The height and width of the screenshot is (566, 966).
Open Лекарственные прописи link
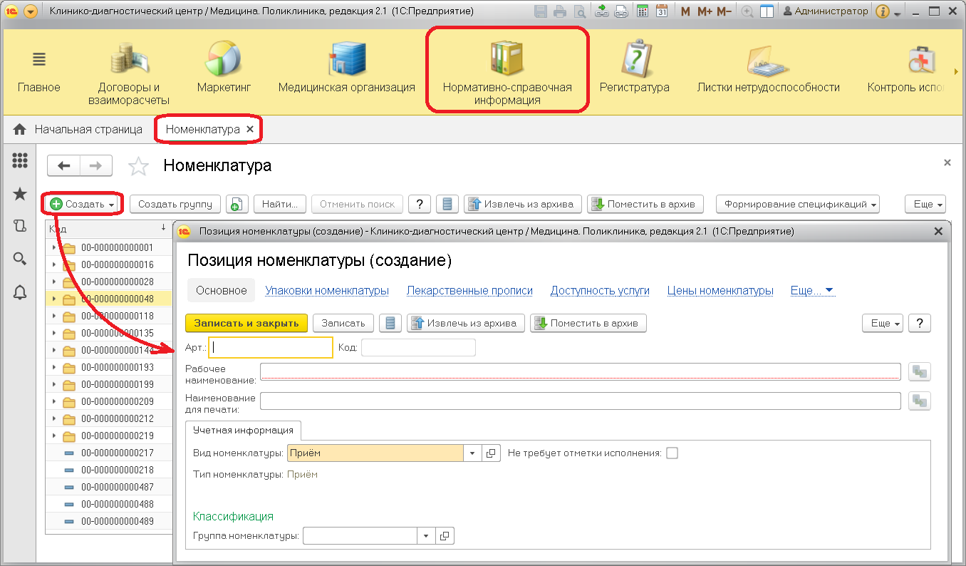coord(469,290)
